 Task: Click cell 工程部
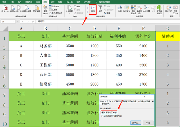[x=46, y=65]
